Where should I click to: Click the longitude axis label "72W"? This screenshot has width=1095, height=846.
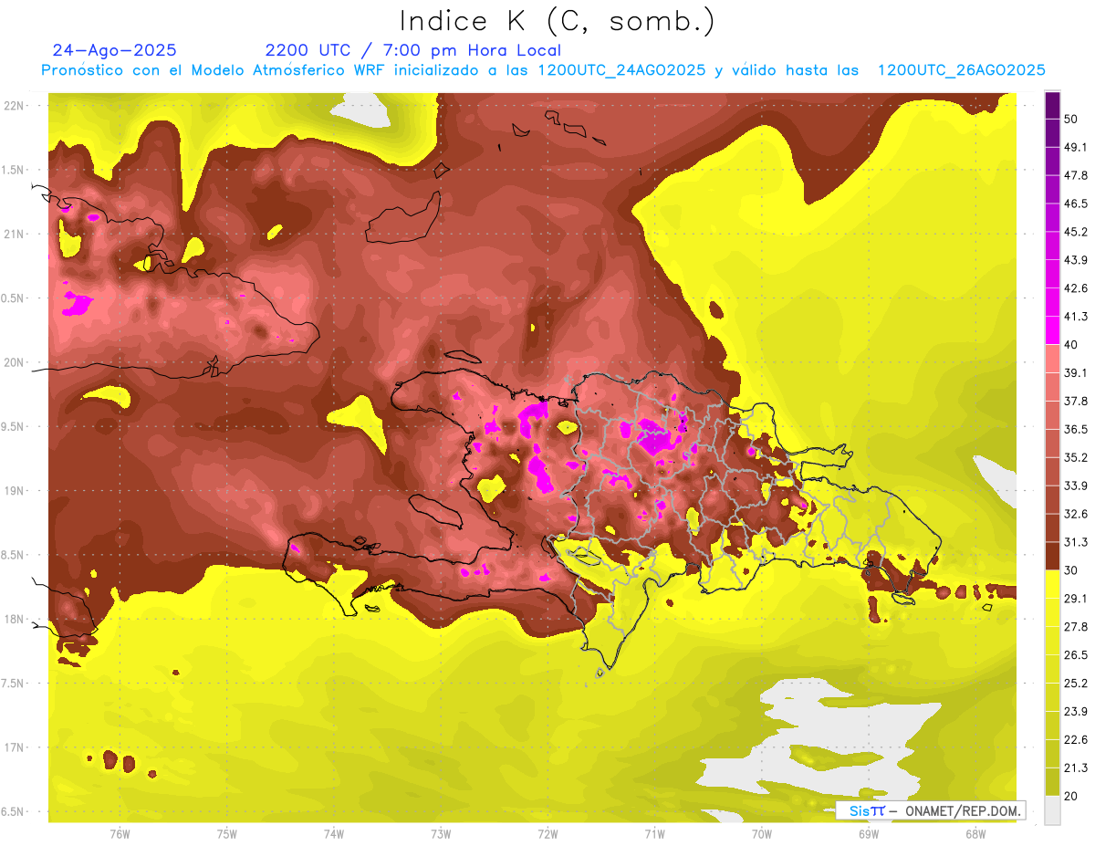pyautogui.click(x=547, y=834)
